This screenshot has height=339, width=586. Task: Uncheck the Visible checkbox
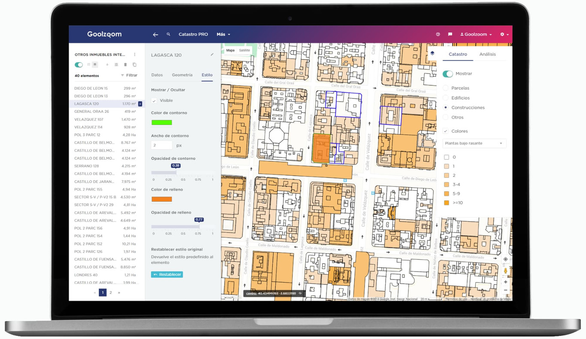(x=154, y=101)
